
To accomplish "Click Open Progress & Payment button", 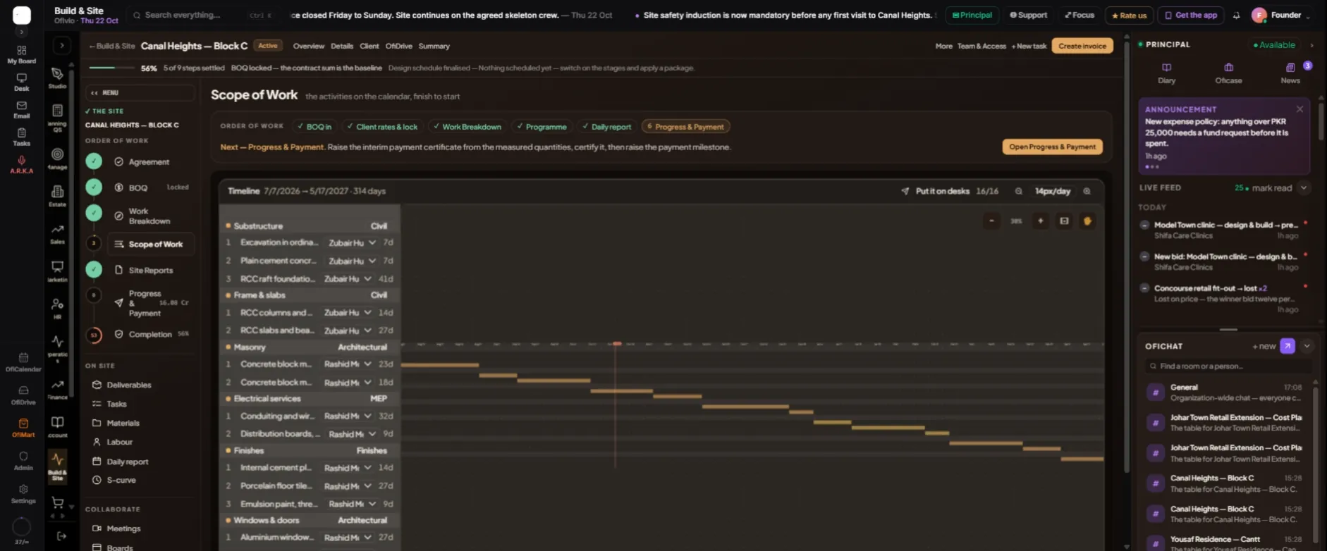I will click(1052, 147).
